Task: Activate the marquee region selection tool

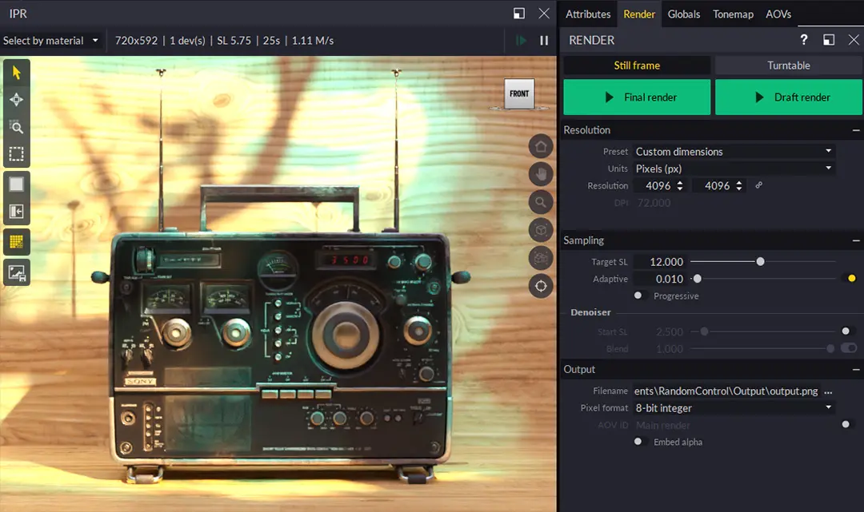Action: pyautogui.click(x=16, y=154)
